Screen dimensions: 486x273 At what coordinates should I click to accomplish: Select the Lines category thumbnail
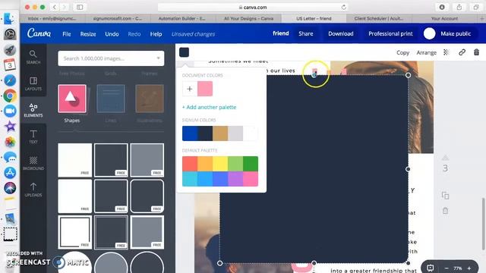[111, 99]
